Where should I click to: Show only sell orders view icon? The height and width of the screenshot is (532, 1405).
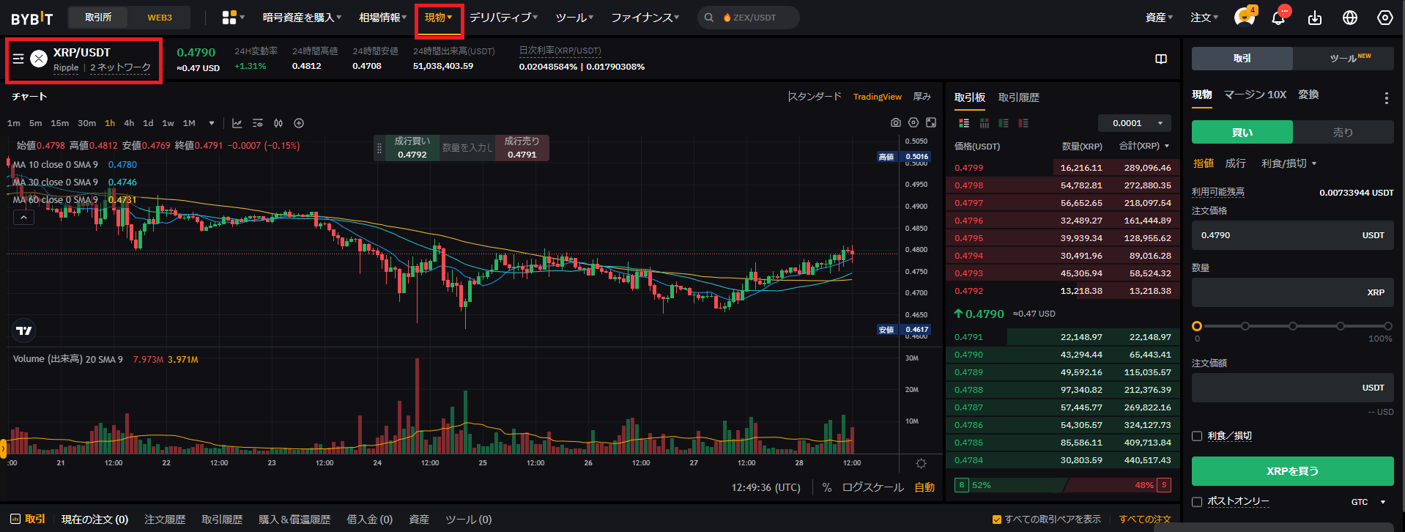click(1023, 123)
